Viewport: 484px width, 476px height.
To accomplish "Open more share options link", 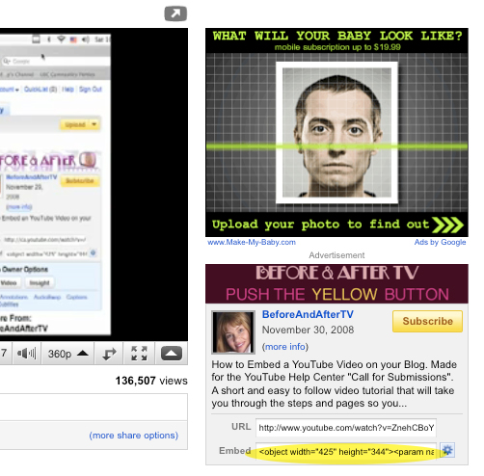I will coord(134,436).
